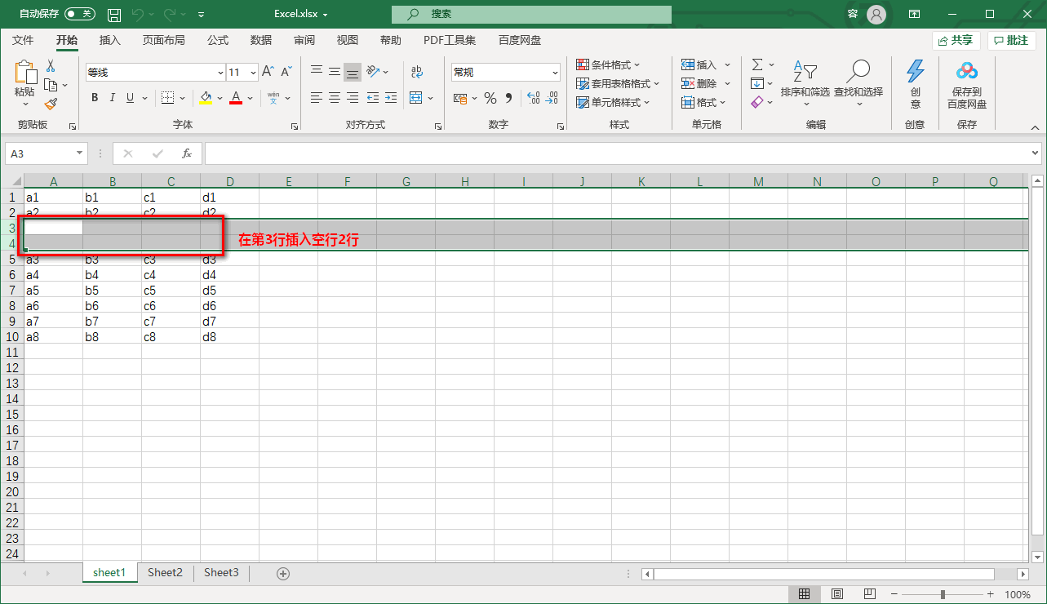Switch to the 公式 tab
Image resolution: width=1047 pixels, height=604 pixels.
(x=218, y=40)
